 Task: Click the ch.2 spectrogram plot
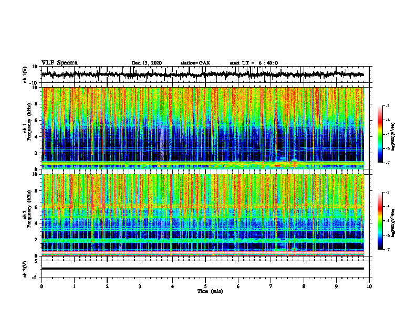click(x=202, y=215)
